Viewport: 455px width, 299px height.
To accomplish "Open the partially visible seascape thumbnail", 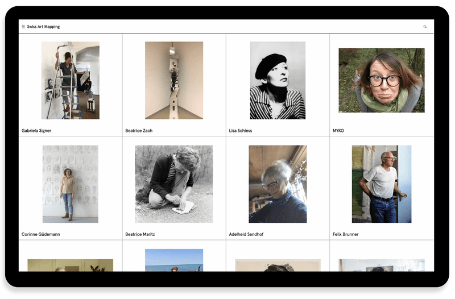I will (173, 260).
